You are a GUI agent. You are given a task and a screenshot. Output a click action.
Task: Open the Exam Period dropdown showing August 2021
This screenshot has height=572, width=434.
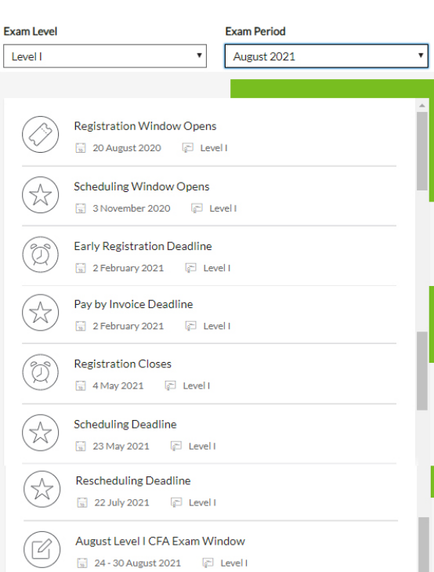[327, 56]
